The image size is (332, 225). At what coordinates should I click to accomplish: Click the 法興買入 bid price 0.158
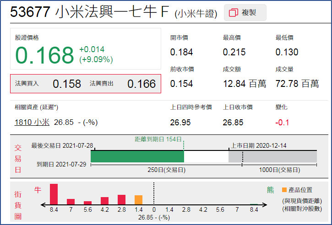point(67,84)
